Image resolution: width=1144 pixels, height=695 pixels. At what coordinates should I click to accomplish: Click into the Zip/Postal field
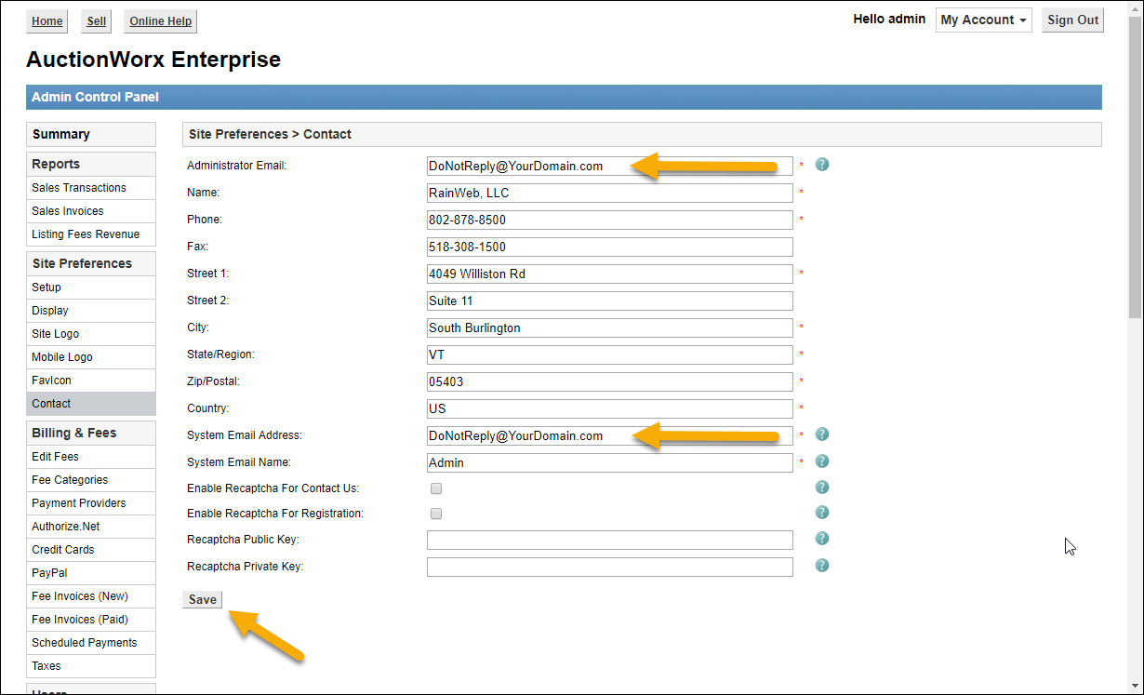point(610,381)
